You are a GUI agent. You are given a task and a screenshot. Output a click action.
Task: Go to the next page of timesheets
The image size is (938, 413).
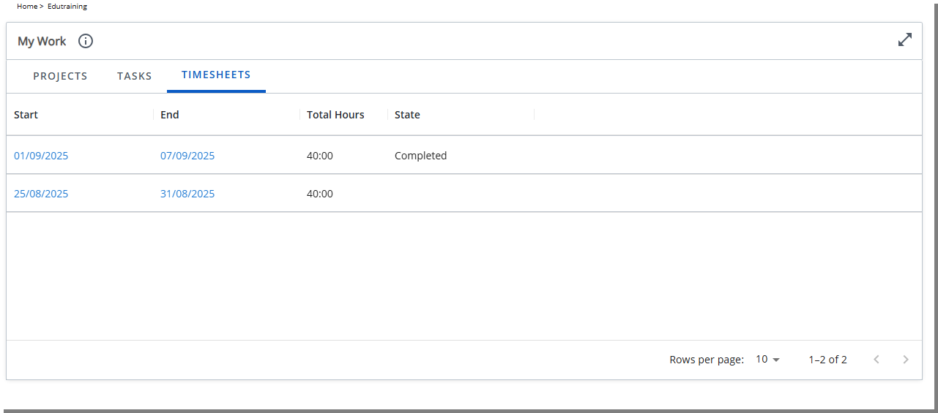pos(906,360)
